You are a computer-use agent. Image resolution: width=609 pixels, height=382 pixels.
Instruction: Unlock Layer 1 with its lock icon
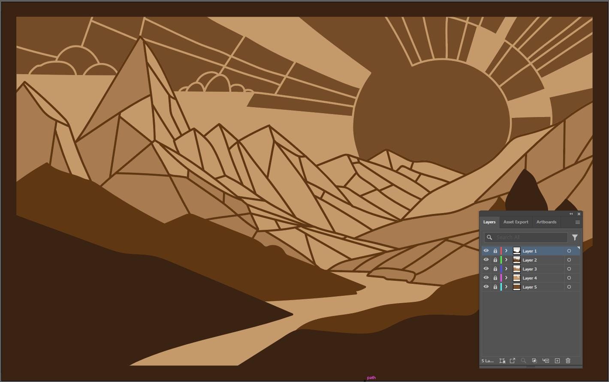(x=495, y=251)
